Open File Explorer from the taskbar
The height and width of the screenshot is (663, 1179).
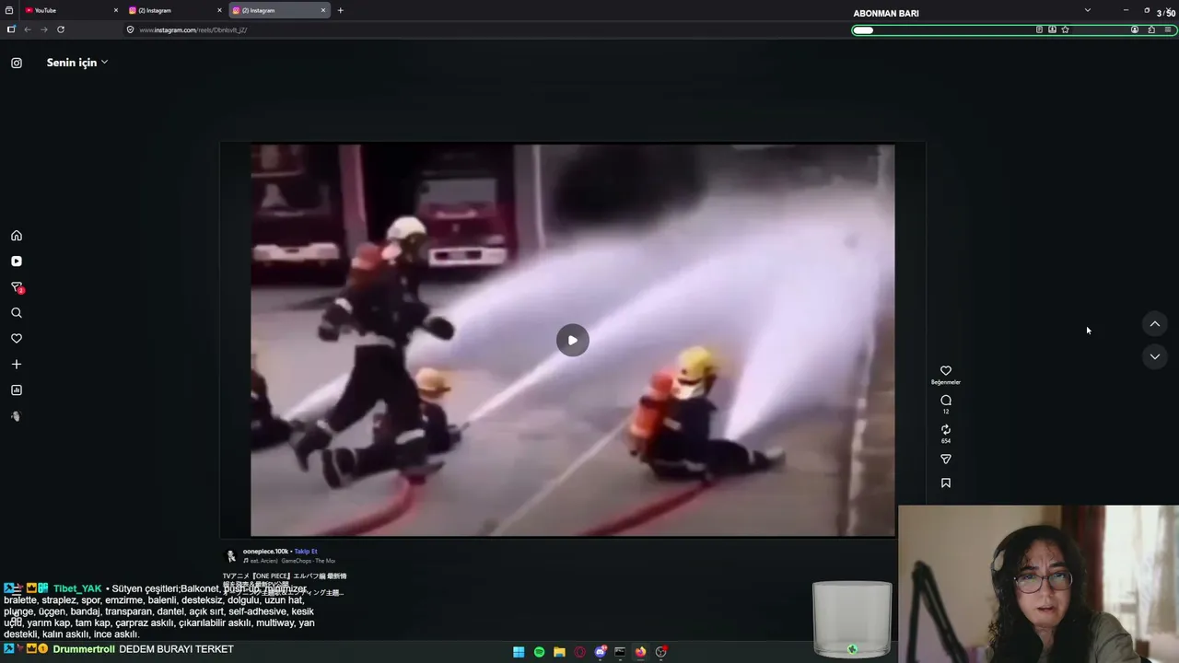559,652
